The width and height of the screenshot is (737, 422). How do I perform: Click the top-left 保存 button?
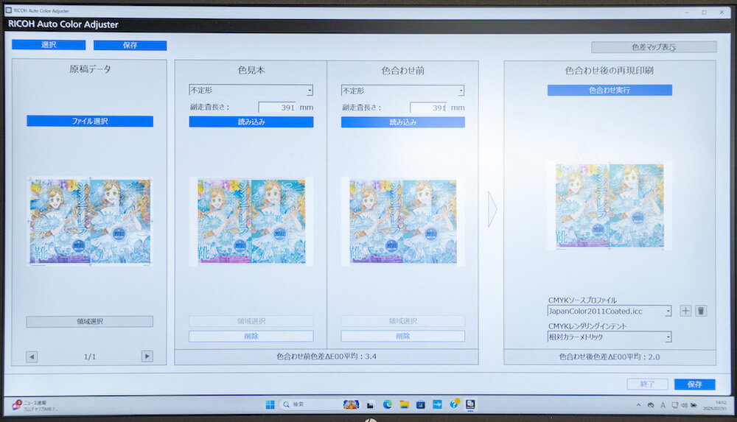(130, 45)
